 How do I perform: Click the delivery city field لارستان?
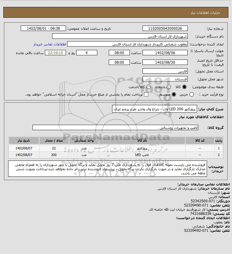click(x=165, y=79)
